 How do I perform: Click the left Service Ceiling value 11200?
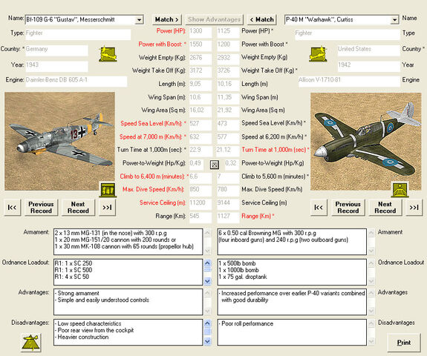201,204
